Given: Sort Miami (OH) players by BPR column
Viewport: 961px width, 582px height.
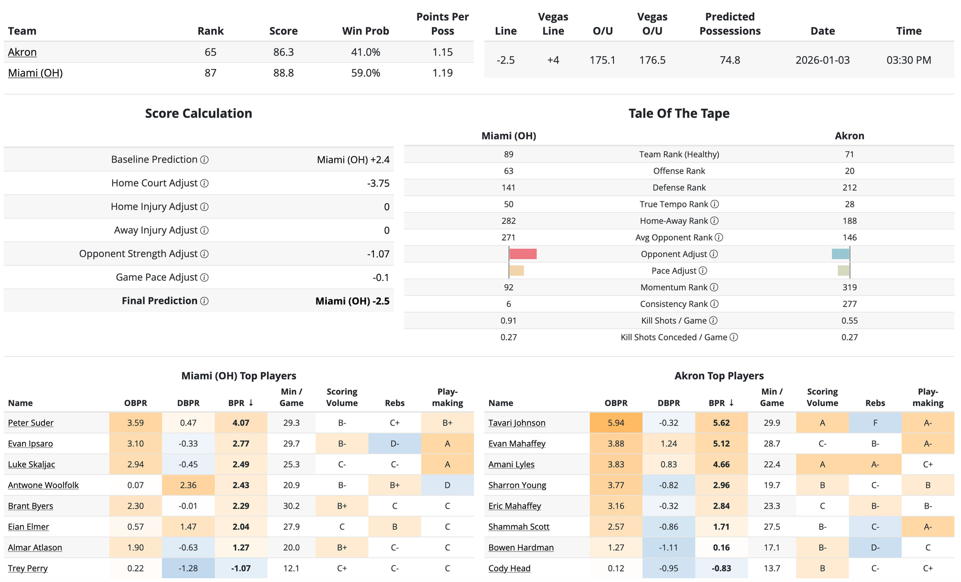Looking at the screenshot, I should (x=240, y=403).
